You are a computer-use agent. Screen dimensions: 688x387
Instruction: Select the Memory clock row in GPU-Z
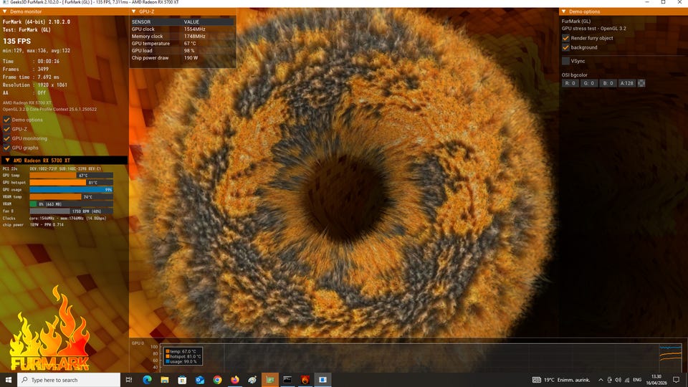(x=183, y=36)
